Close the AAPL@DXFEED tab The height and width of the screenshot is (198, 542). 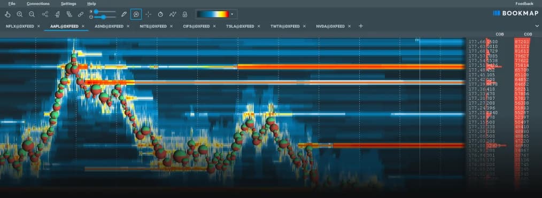(x=83, y=26)
